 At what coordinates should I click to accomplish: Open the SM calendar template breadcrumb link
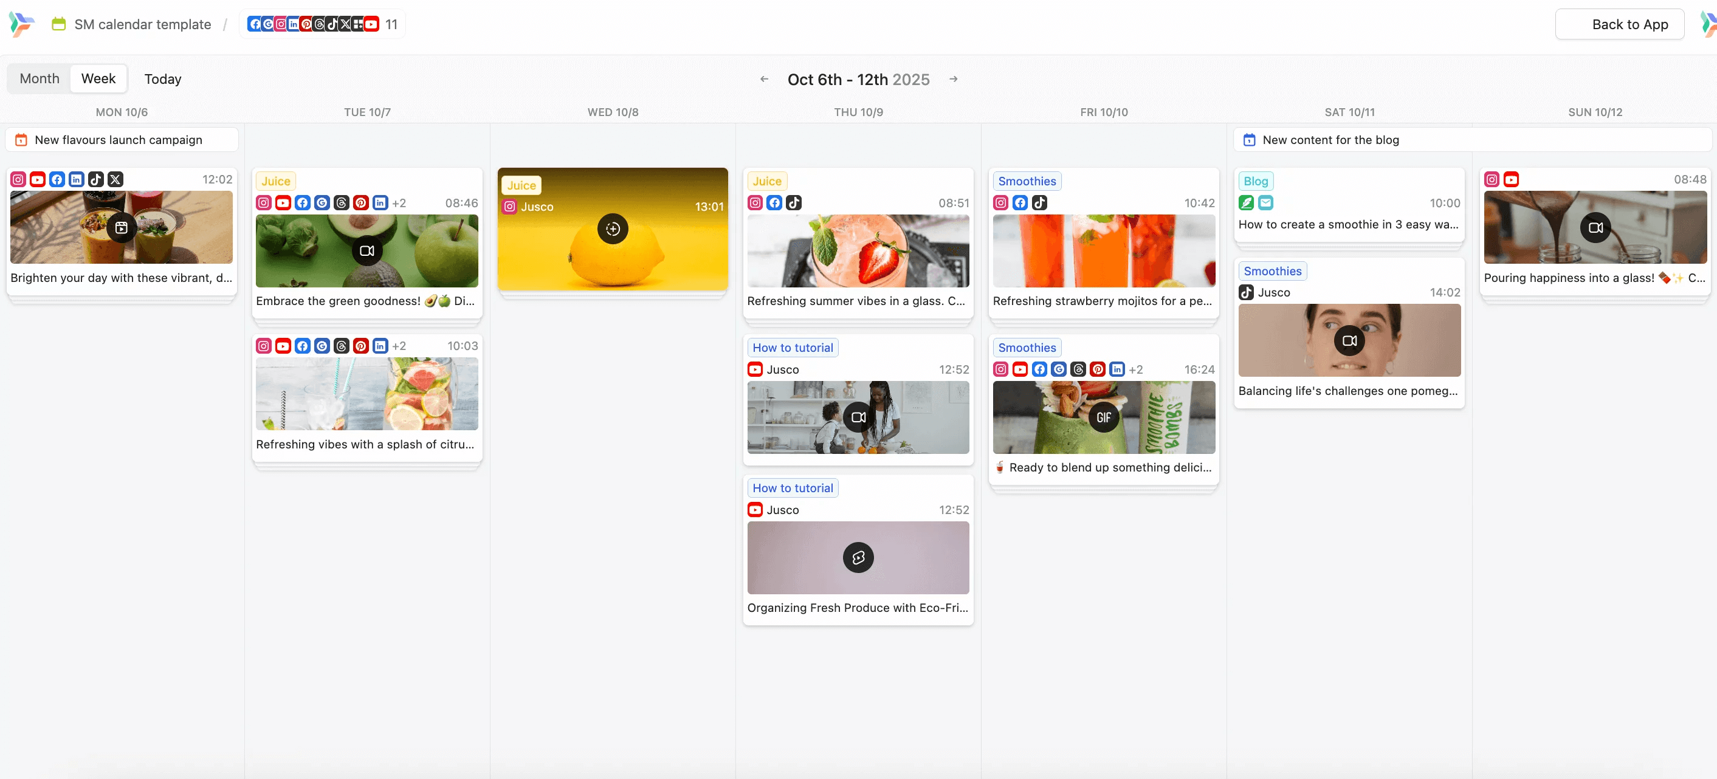pos(142,24)
